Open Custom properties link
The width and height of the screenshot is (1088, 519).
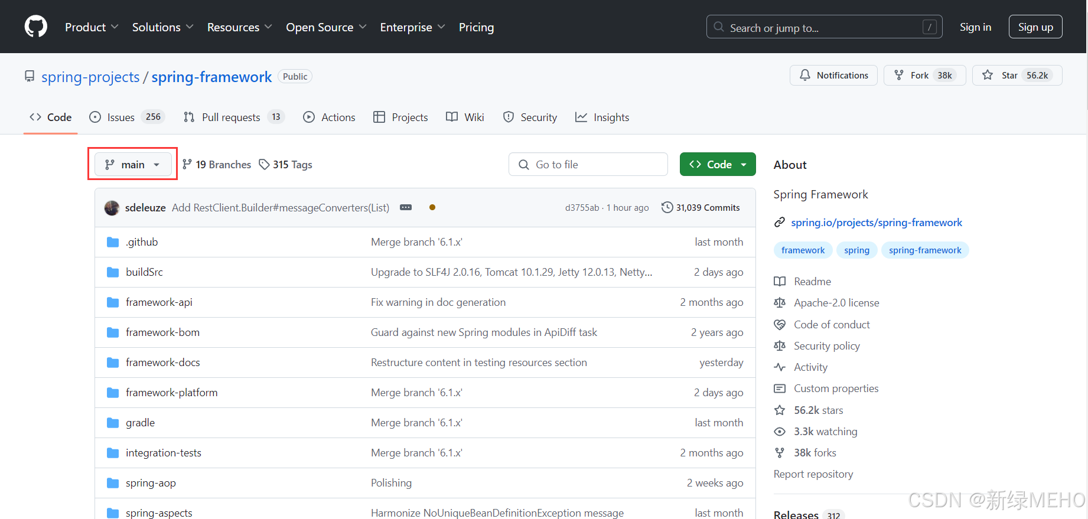point(826,389)
